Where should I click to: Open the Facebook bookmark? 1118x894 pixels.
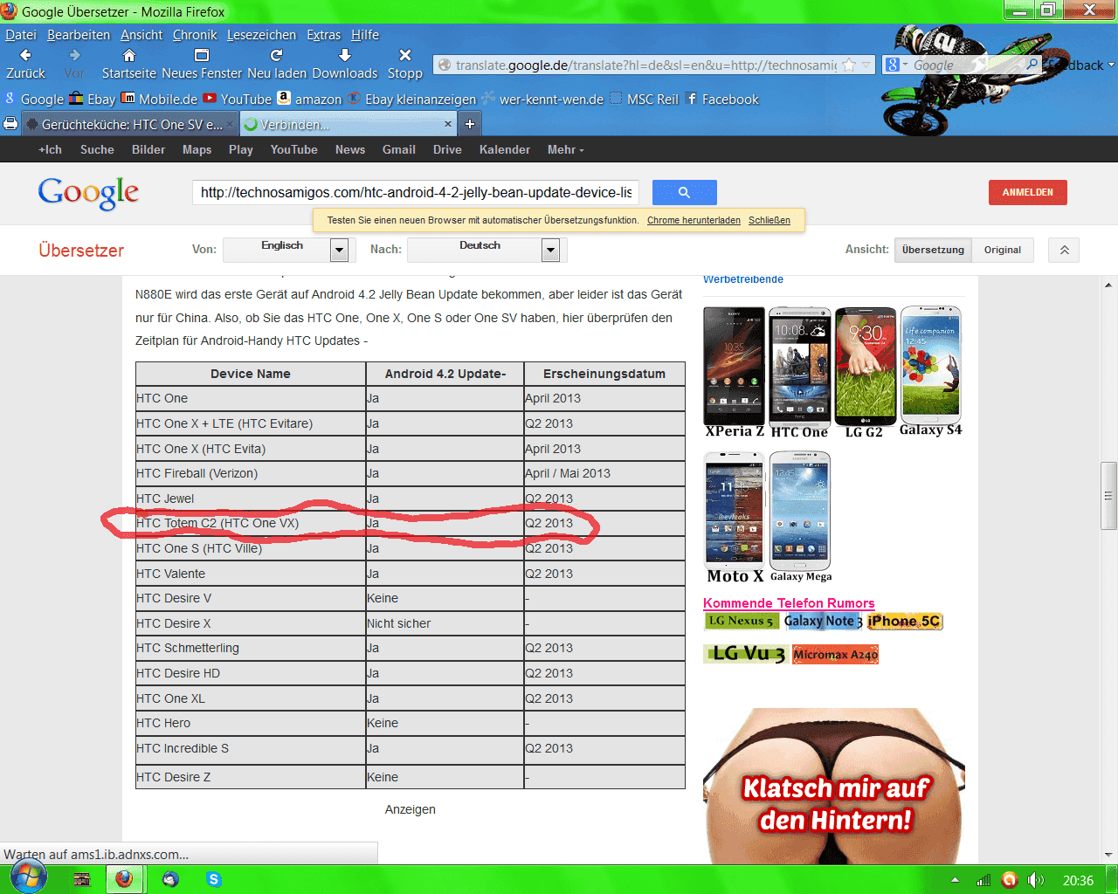[722, 99]
